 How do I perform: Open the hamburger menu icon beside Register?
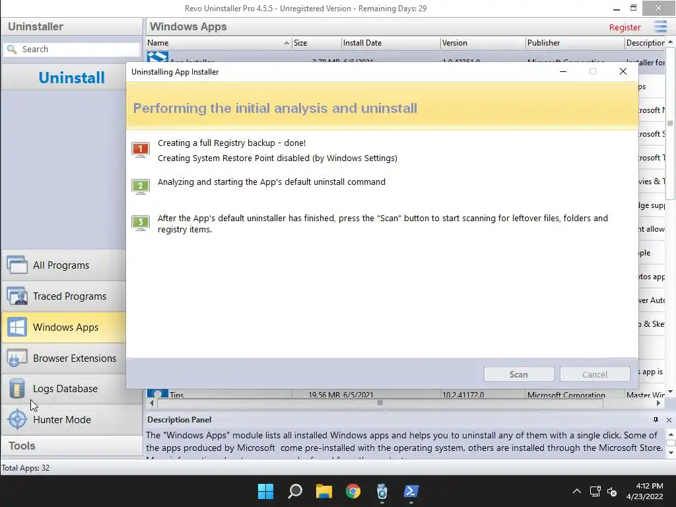coord(660,26)
